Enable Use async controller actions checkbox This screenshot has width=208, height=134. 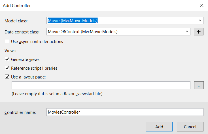[7, 42]
